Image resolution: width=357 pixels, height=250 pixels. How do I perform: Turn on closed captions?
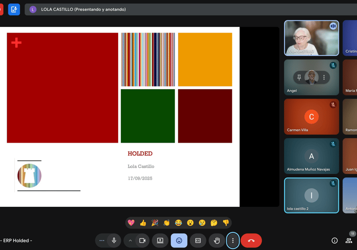click(x=198, y=240)
